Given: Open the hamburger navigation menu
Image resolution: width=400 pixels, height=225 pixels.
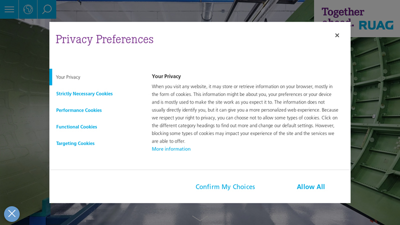Looking at the screenshot, I should [9, 9].
